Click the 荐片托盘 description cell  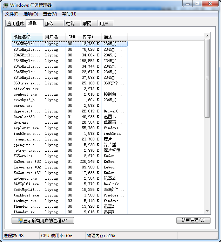(112, 150)
